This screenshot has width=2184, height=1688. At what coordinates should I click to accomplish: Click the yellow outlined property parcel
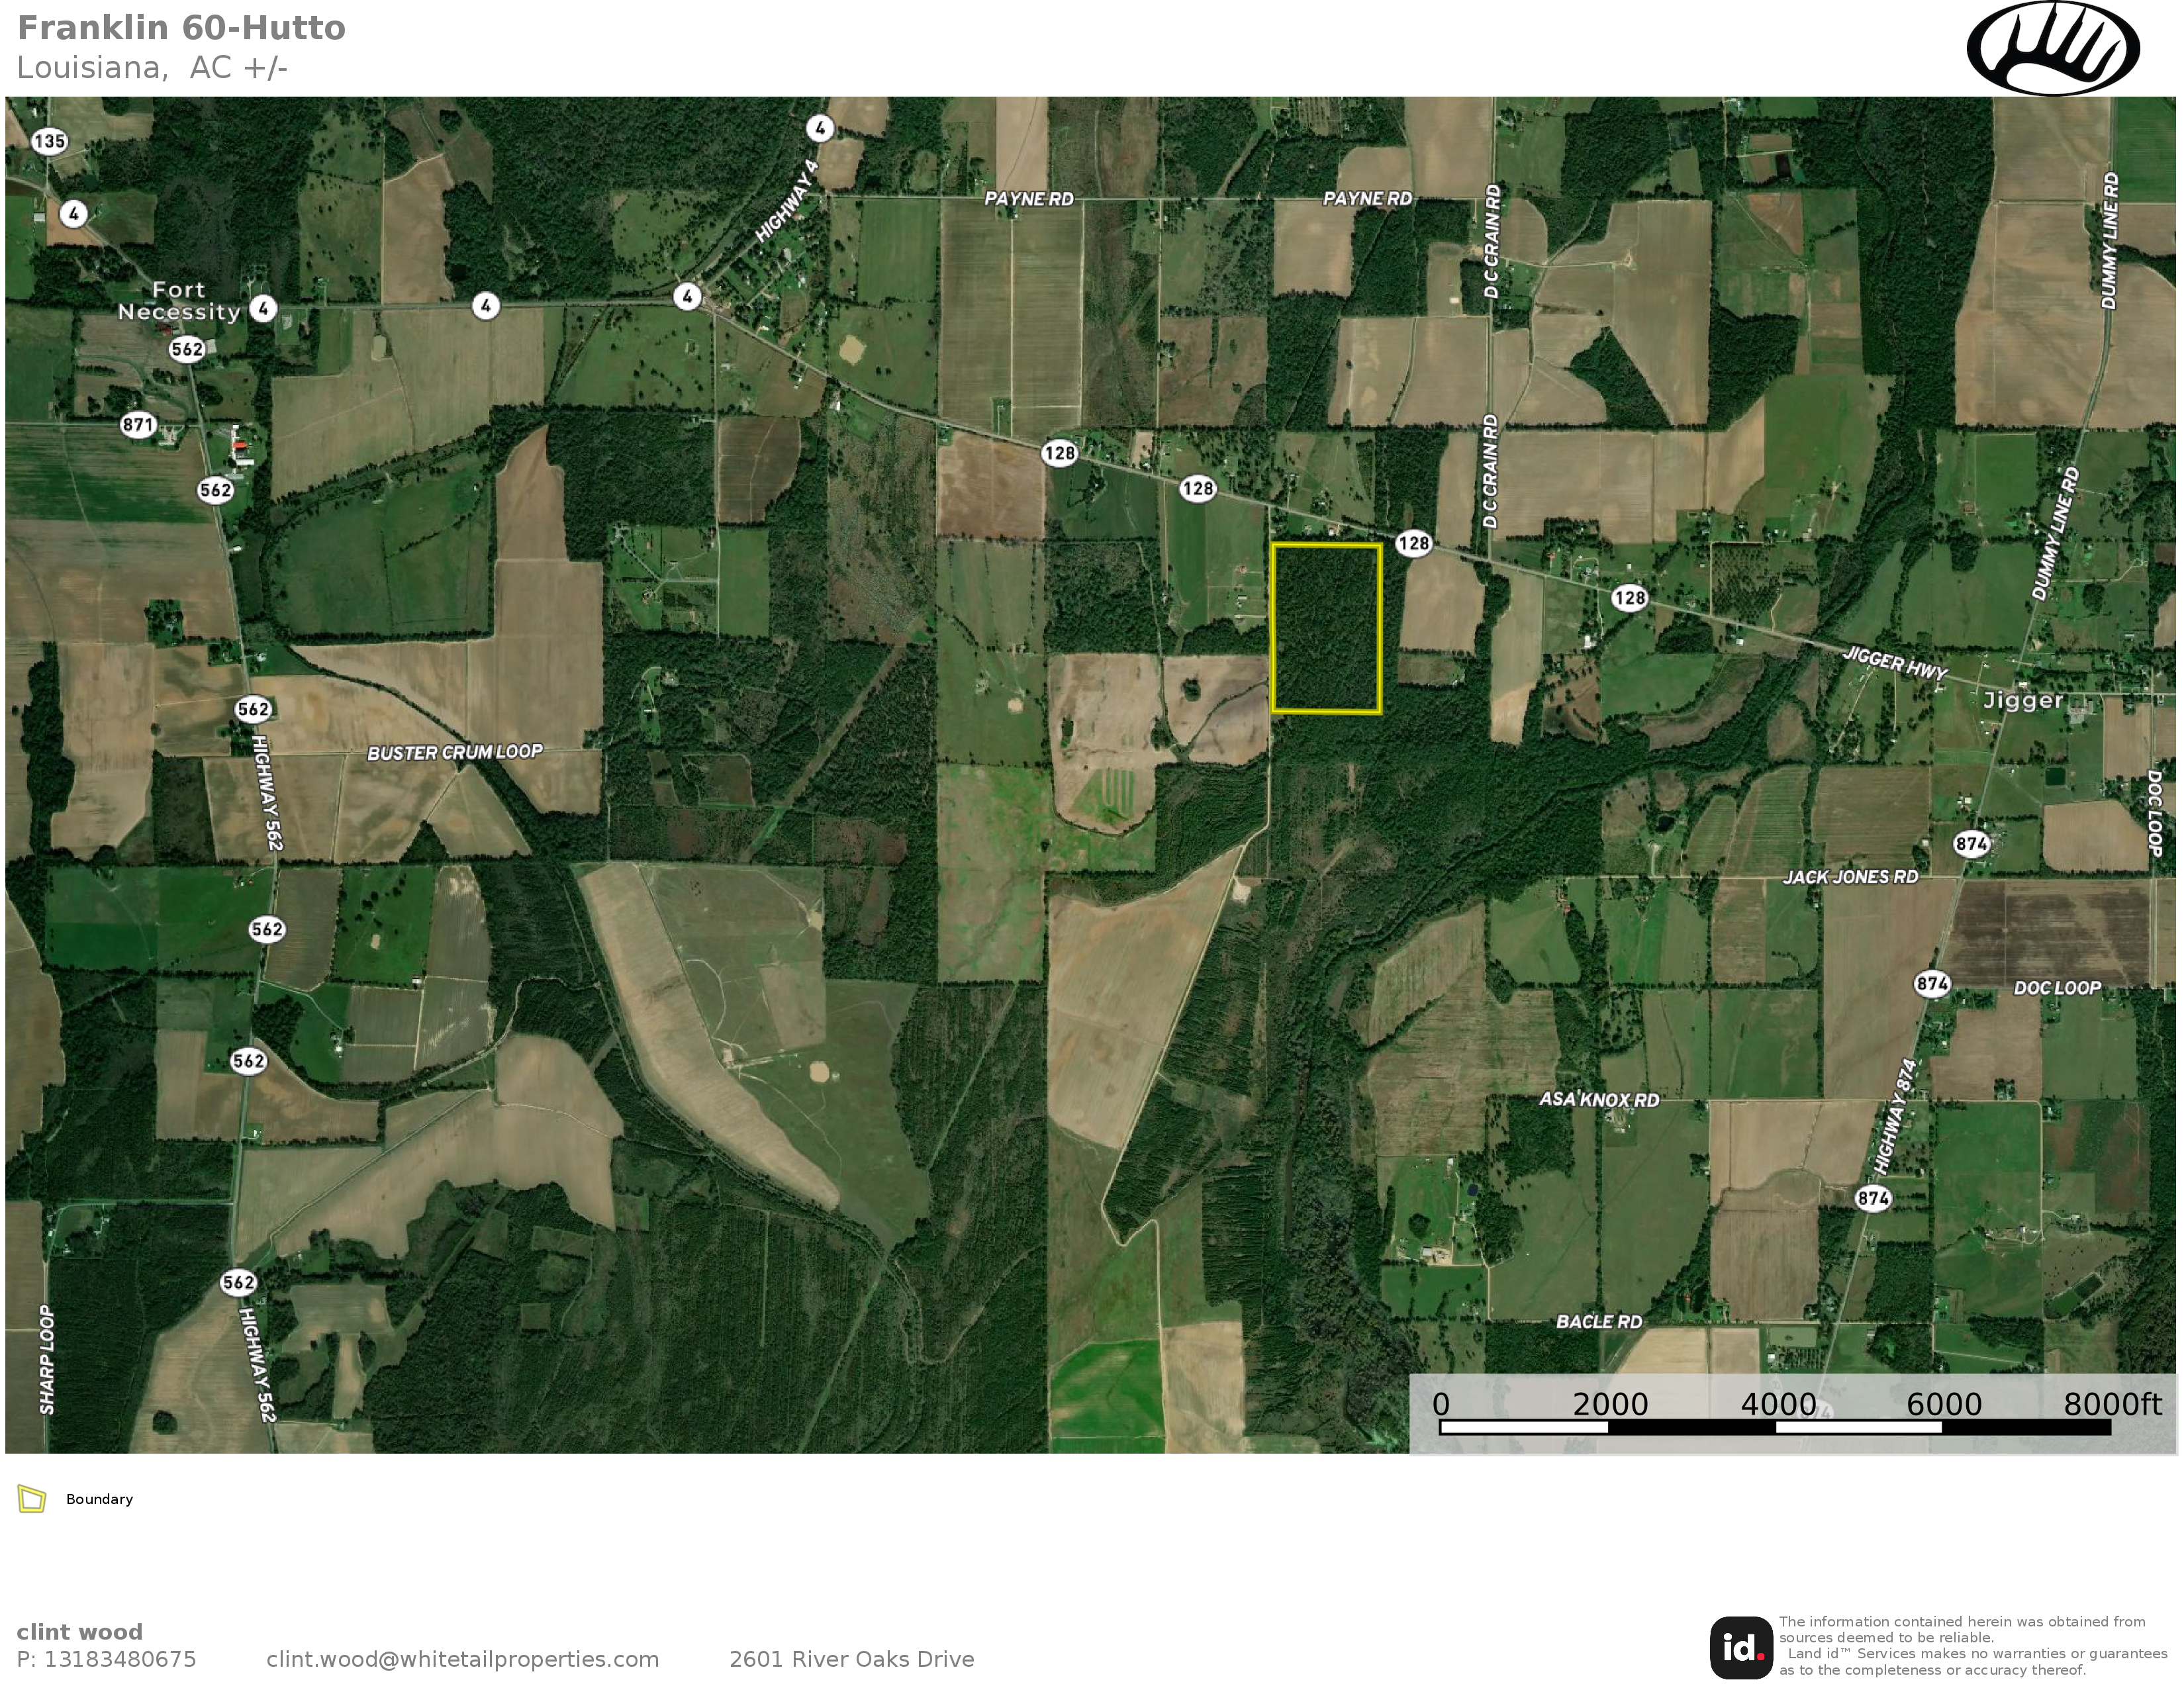tap(1326, 628)
